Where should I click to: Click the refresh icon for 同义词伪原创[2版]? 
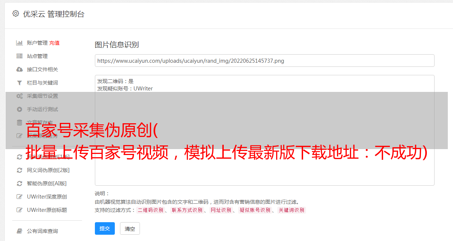click(x=20, y=170)
